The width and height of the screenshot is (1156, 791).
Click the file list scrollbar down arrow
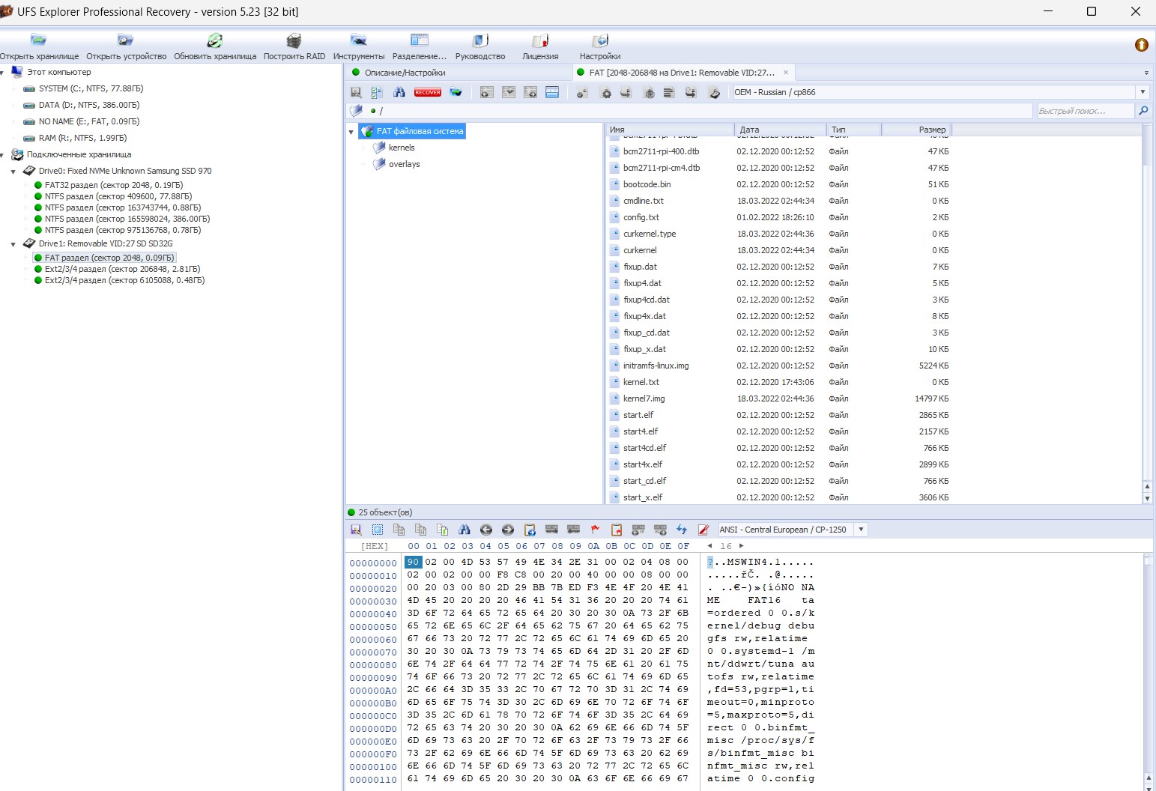tap(1147, 498)
